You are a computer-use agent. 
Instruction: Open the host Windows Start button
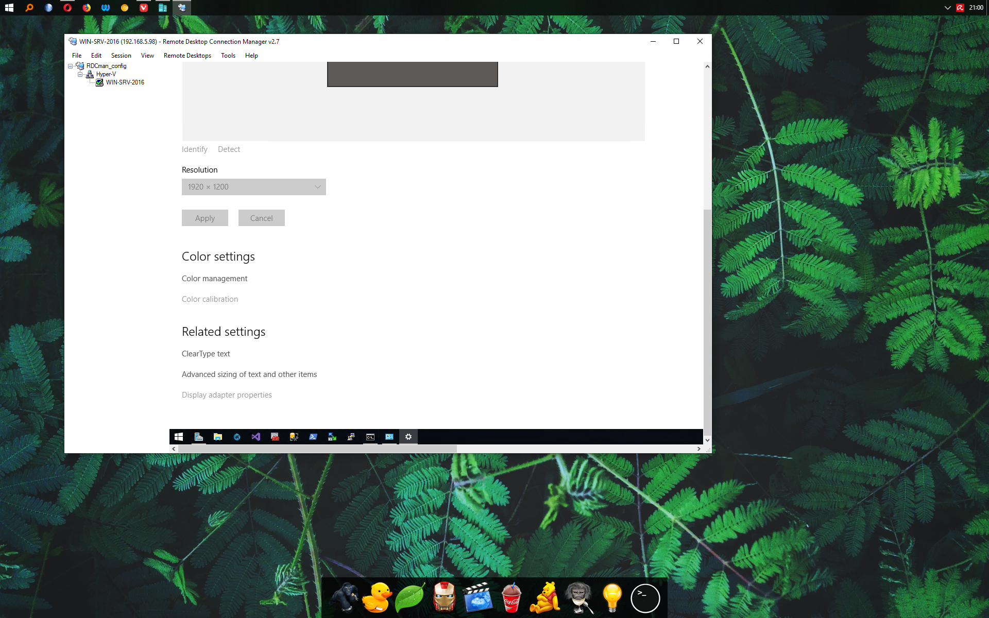pos(9,8)
